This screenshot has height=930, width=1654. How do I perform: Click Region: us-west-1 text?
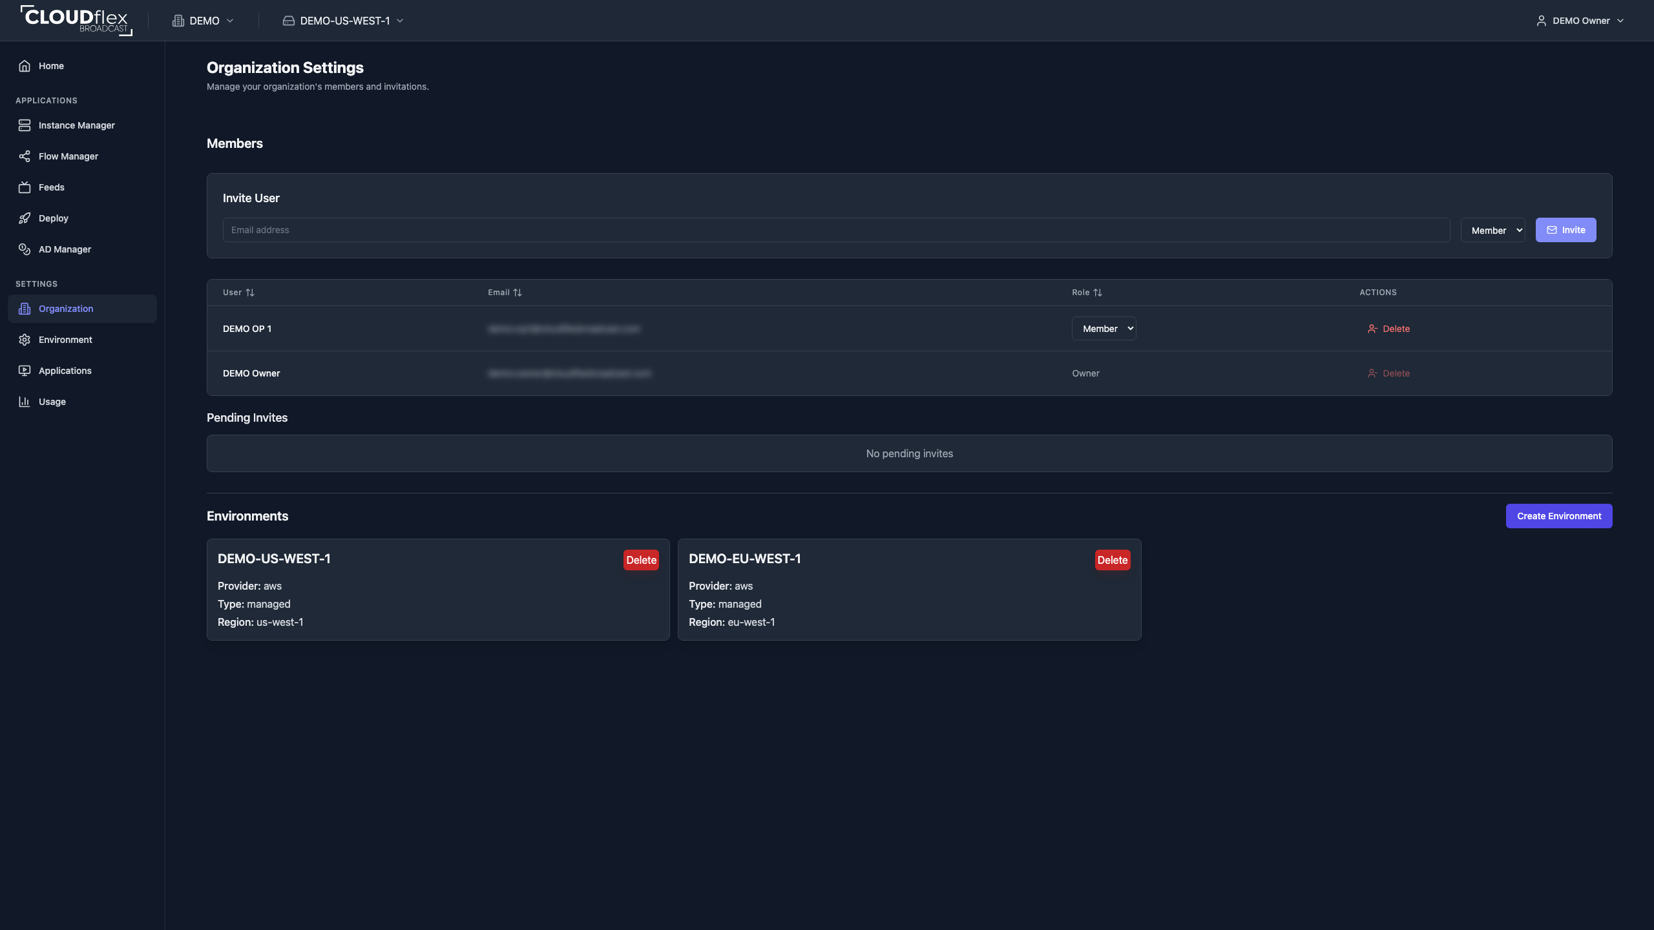tap(260, 622)
